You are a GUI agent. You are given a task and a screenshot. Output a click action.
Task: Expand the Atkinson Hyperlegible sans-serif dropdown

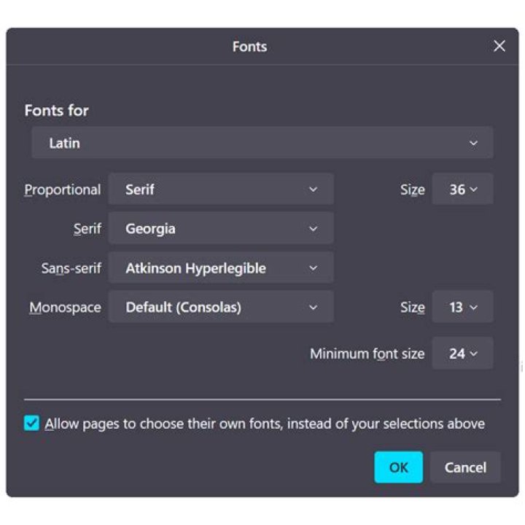tap(221, 268)
